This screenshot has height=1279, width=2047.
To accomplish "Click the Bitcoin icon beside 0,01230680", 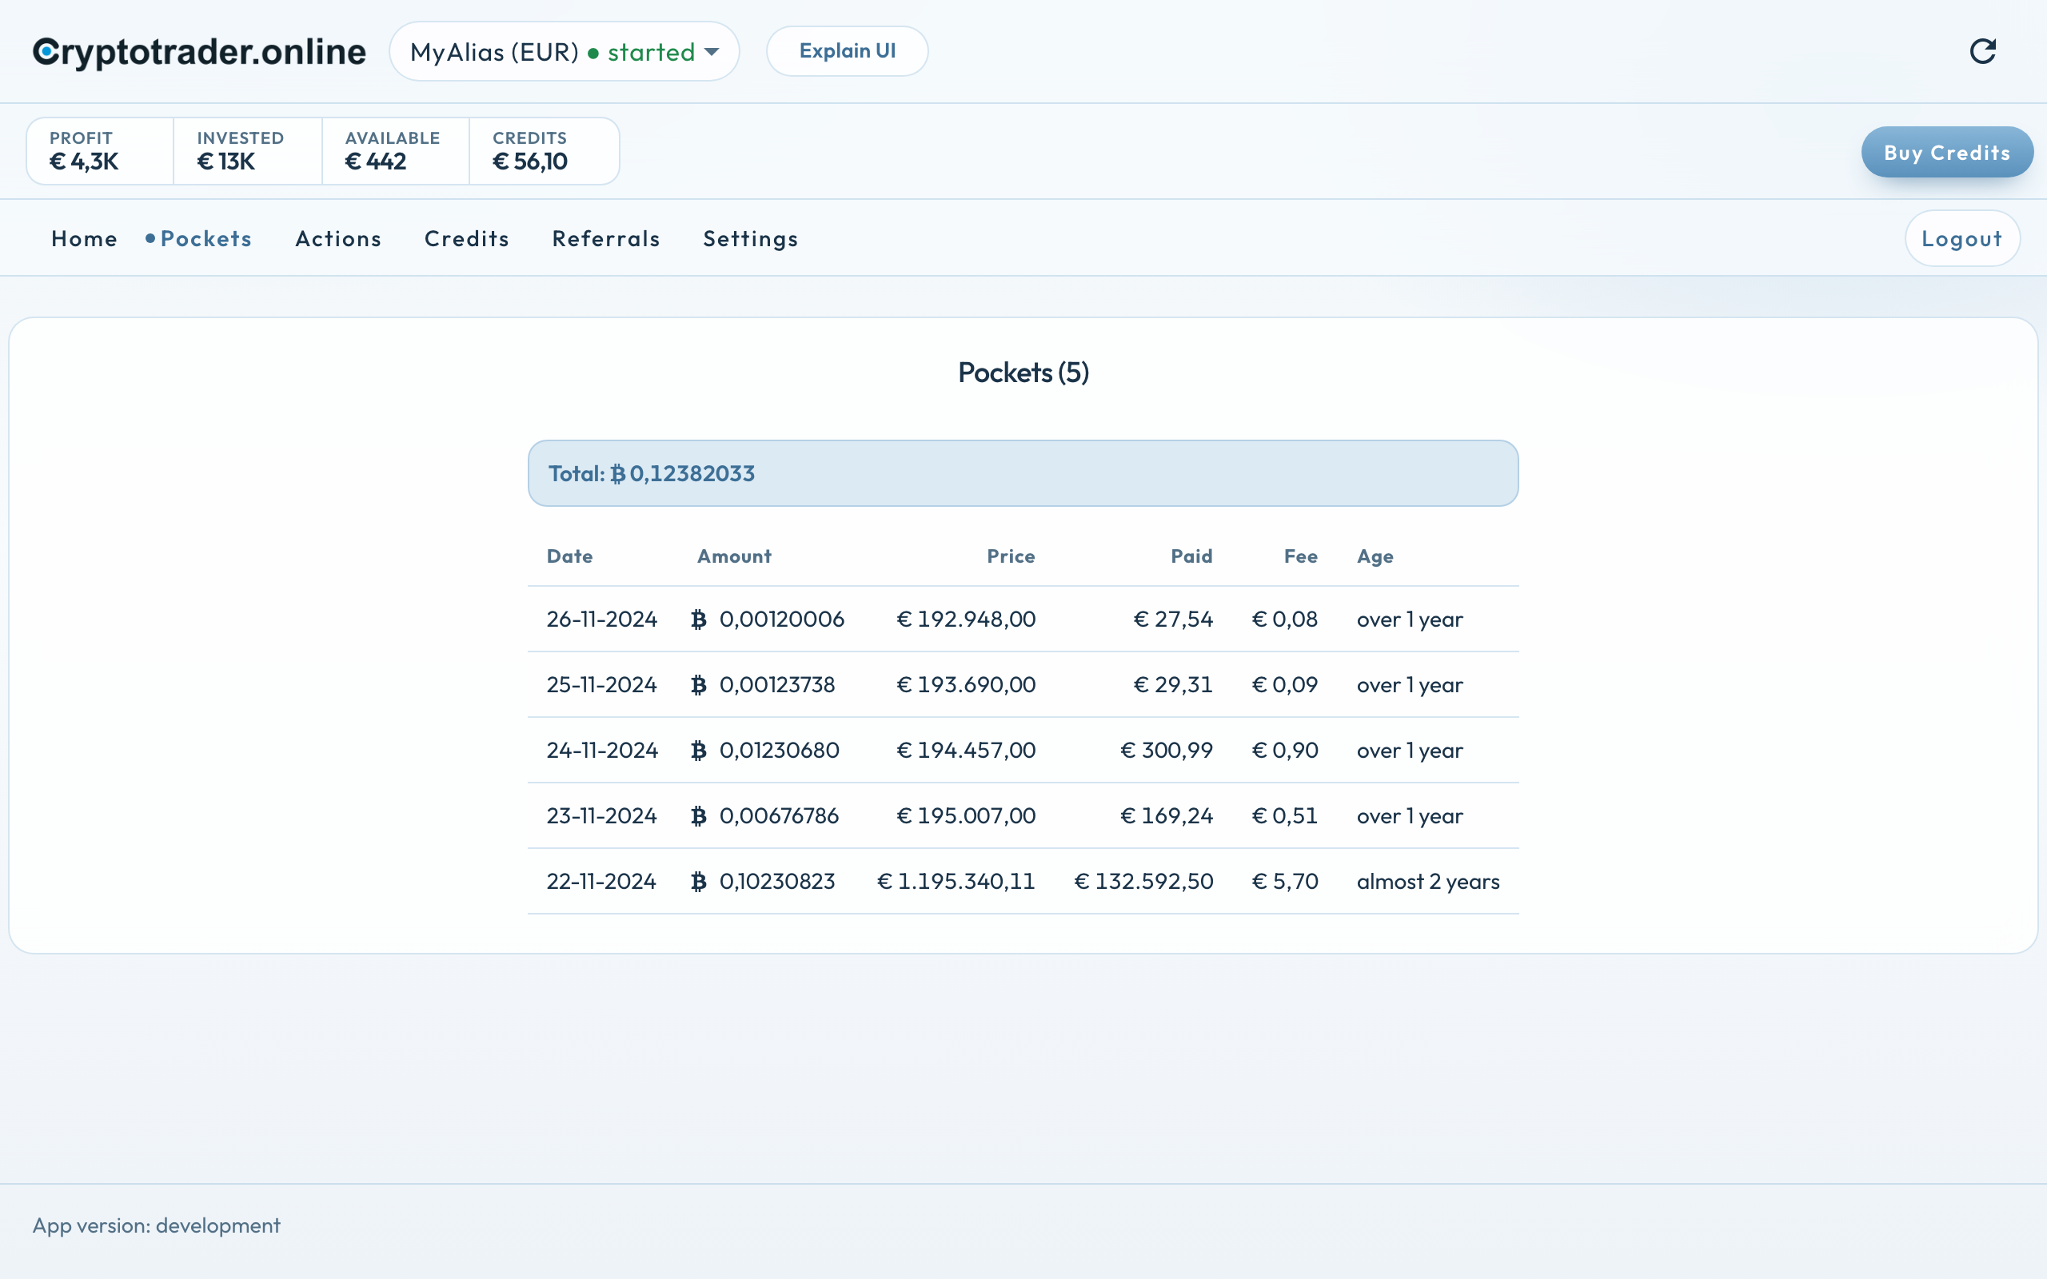I will (699, 751).
